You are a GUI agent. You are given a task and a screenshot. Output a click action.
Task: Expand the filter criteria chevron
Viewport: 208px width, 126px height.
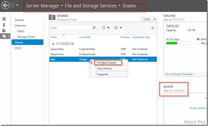(153, 28)
